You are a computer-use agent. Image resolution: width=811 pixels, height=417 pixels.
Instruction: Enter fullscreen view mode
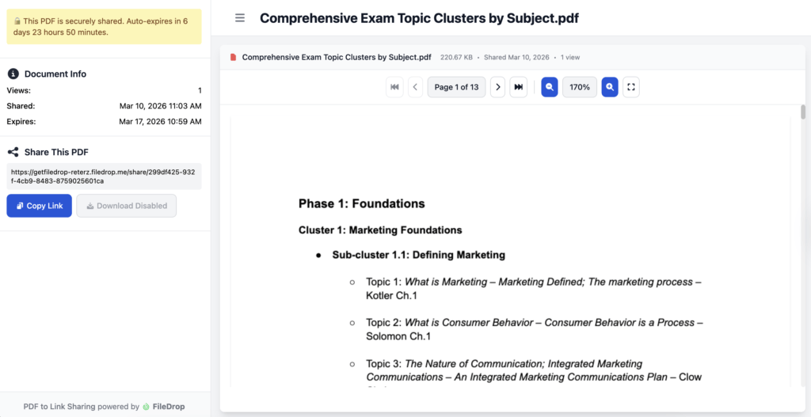631,87
